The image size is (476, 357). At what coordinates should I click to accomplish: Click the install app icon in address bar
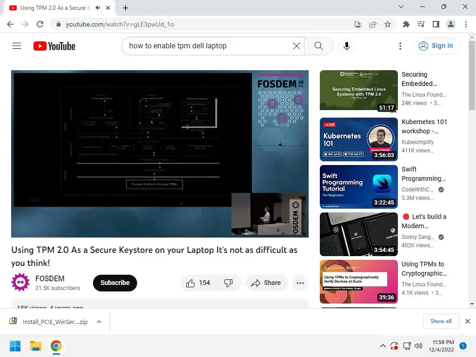pos(358,24)
